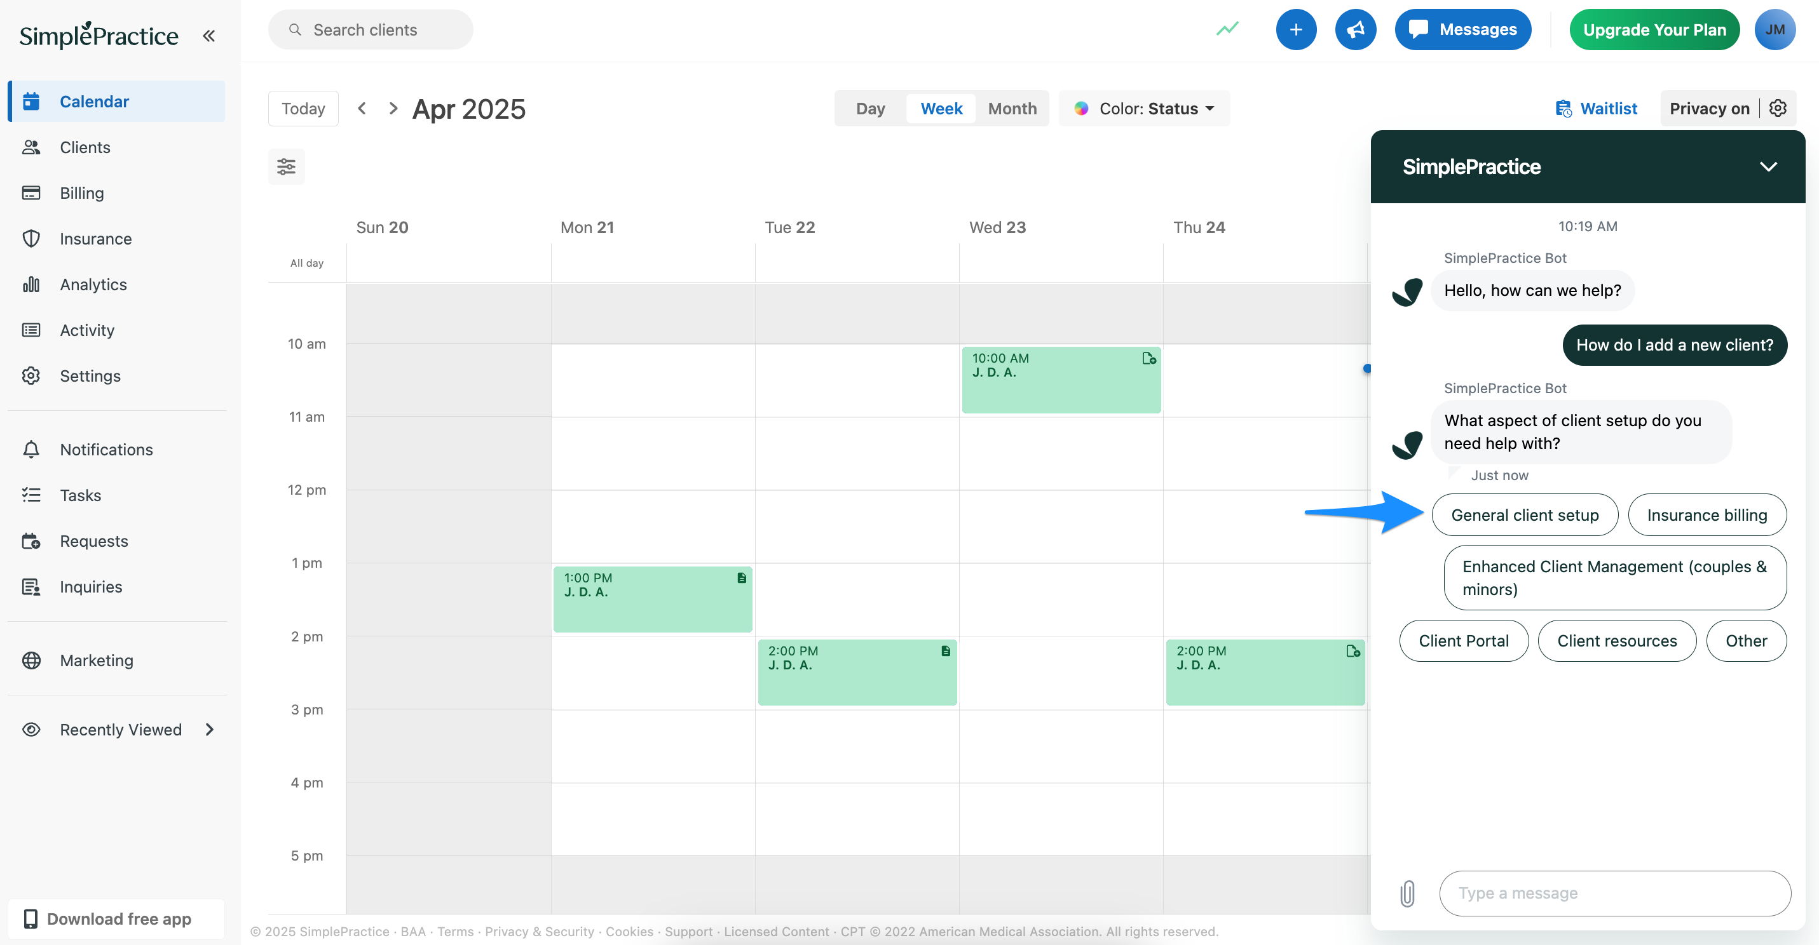Open the green analytics trend icon
The image size is (1819, 945).
click(x=1227, y=29)
